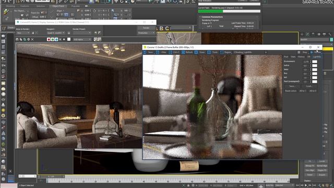Open the Display command panel tab
The height and width of the screenshot is (188, 334).
pos(324,34)
